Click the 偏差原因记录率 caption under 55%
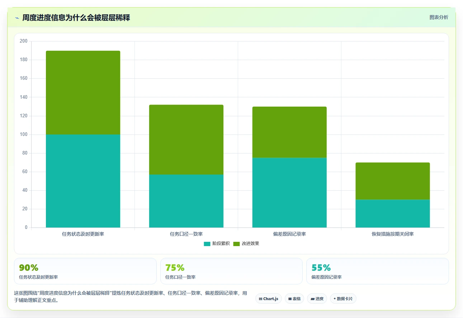463x318 pixels. (x=327, y=277)
